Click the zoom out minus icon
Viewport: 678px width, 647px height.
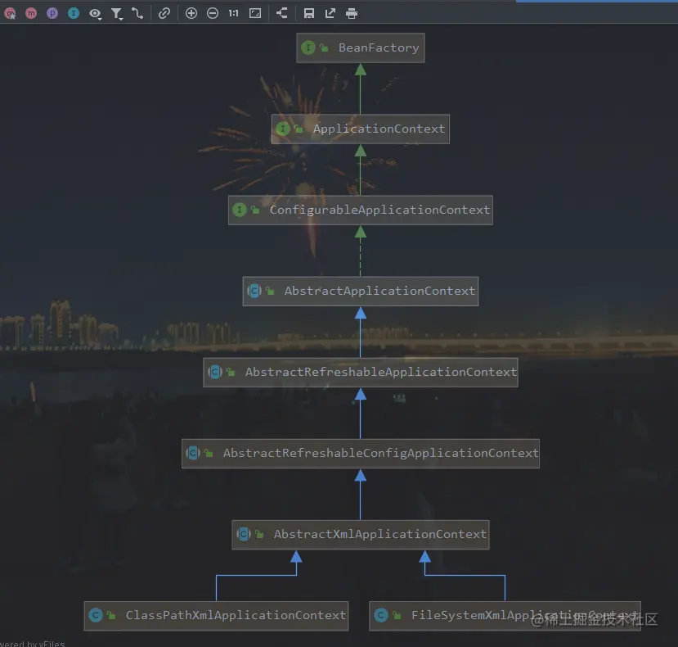[213, 13]
